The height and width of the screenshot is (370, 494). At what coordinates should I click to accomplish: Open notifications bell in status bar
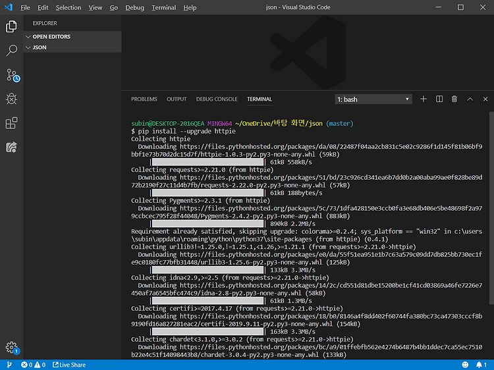(481, 365)
